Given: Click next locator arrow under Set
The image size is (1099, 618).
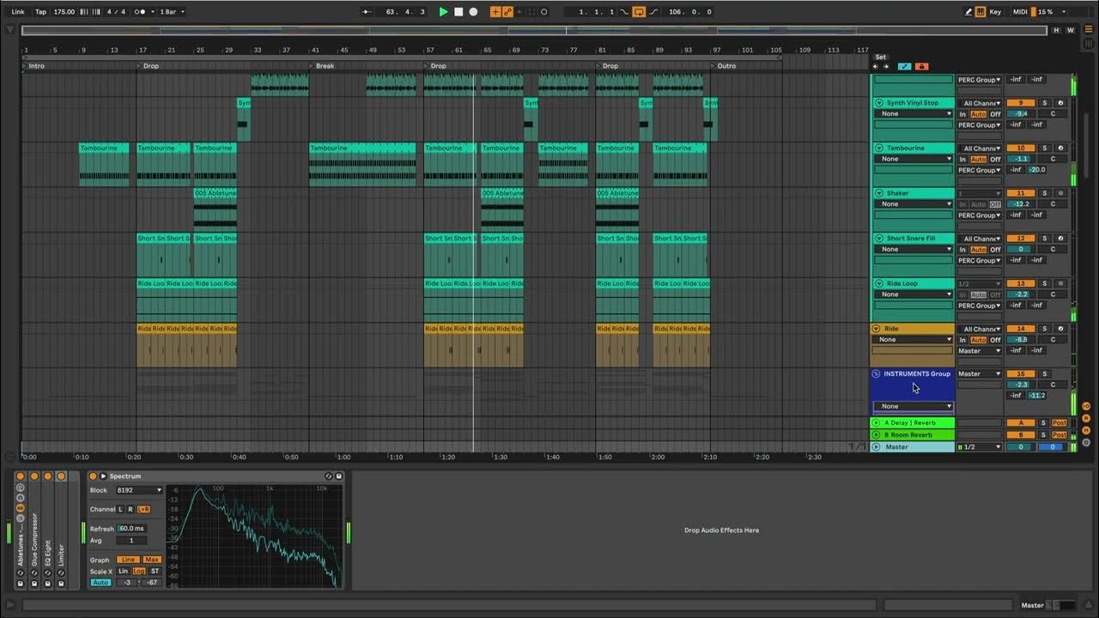Looking at the screenshot, I should 886,66.
